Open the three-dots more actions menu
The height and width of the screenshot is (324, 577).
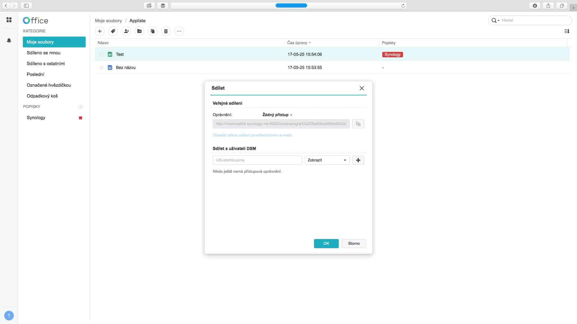click(x=179, y=31)
